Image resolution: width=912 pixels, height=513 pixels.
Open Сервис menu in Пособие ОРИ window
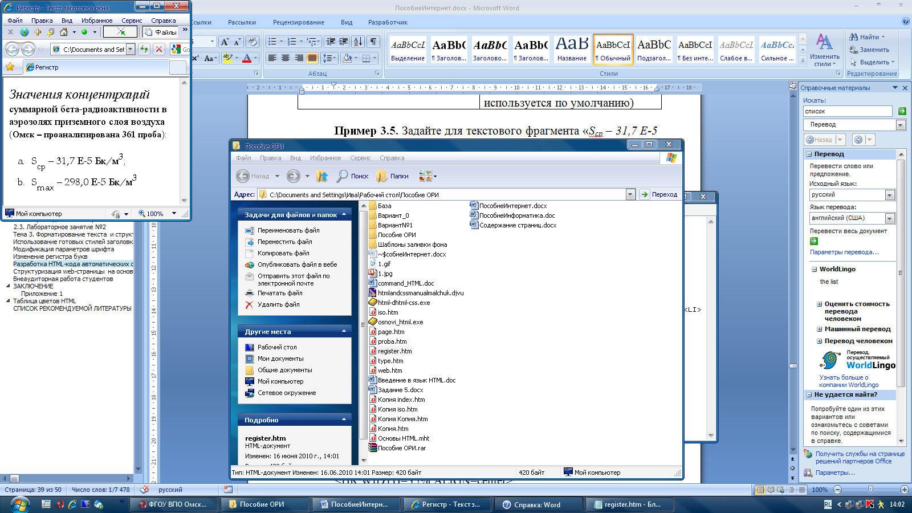point(360,158)
